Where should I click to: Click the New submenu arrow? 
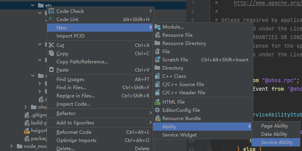pyautogui.click(x=151, y=27)
